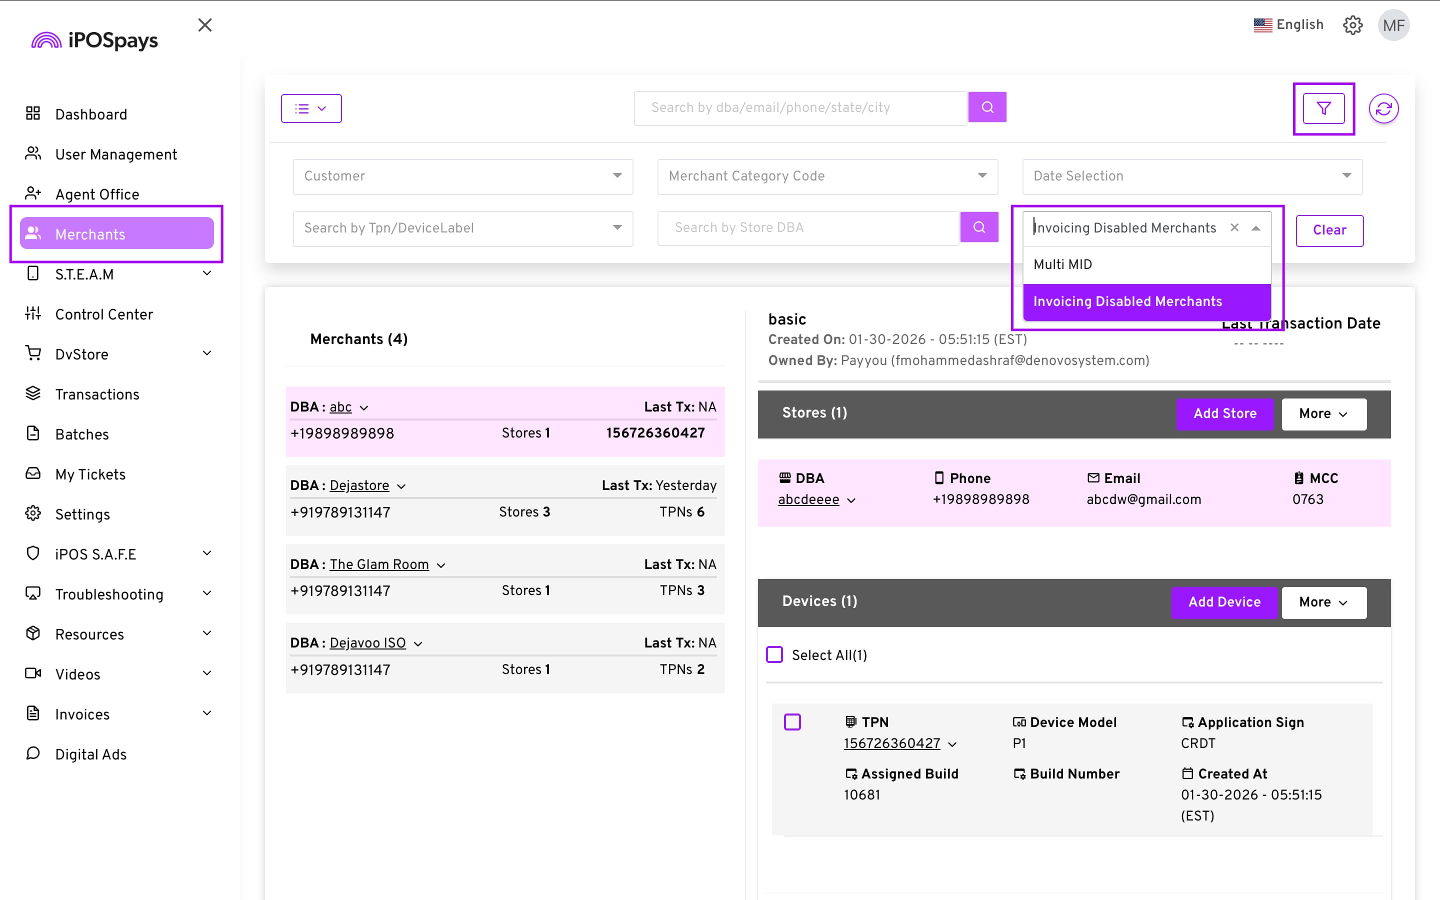Open settings gear icon in top bar
Image resolution: width=1440 pixels, height=900 pixels.
coord(1352,25)
